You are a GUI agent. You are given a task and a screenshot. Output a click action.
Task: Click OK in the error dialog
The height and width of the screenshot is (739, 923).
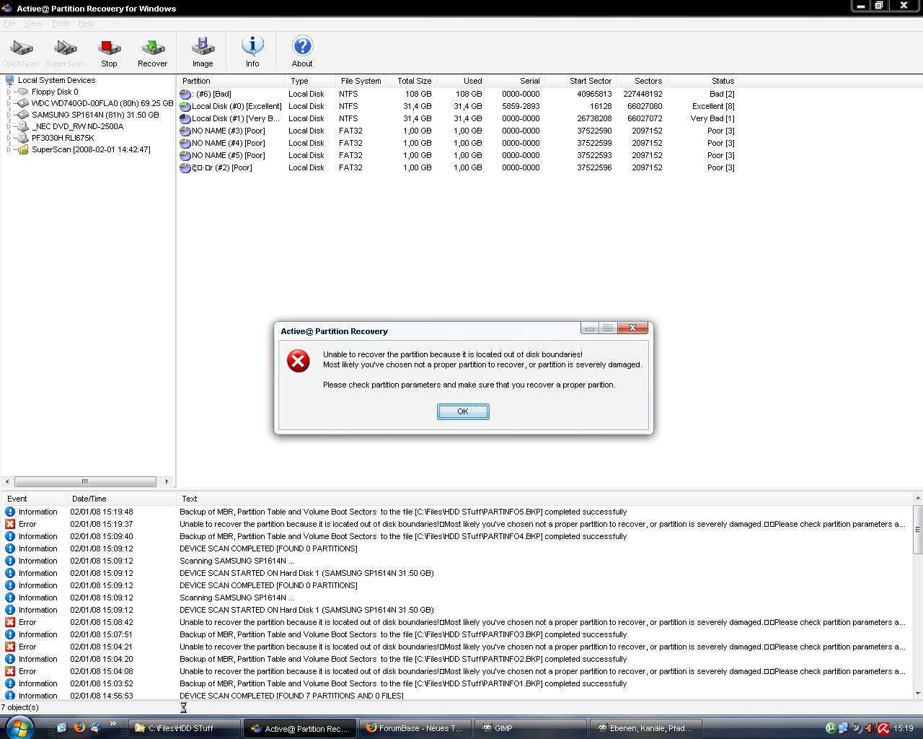463,411
